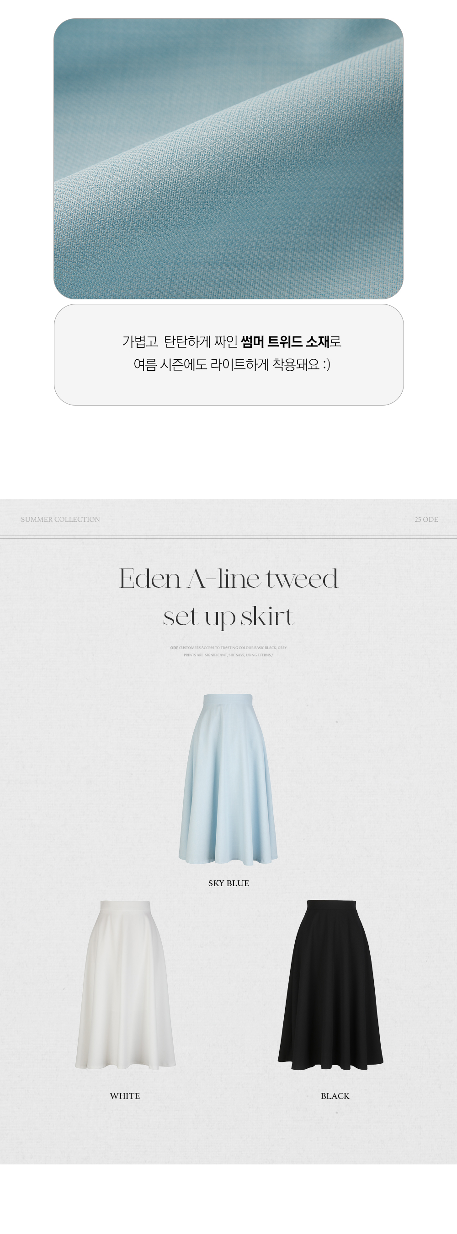
Task: Click the waistband of sky blue skirt
Action: point(228,700)
